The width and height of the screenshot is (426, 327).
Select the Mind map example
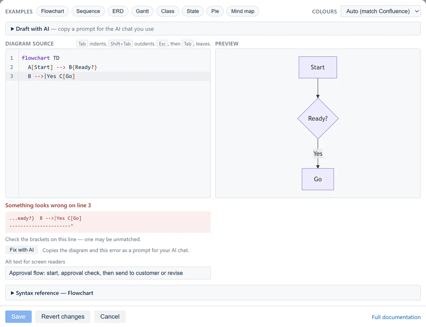(242, 11)
